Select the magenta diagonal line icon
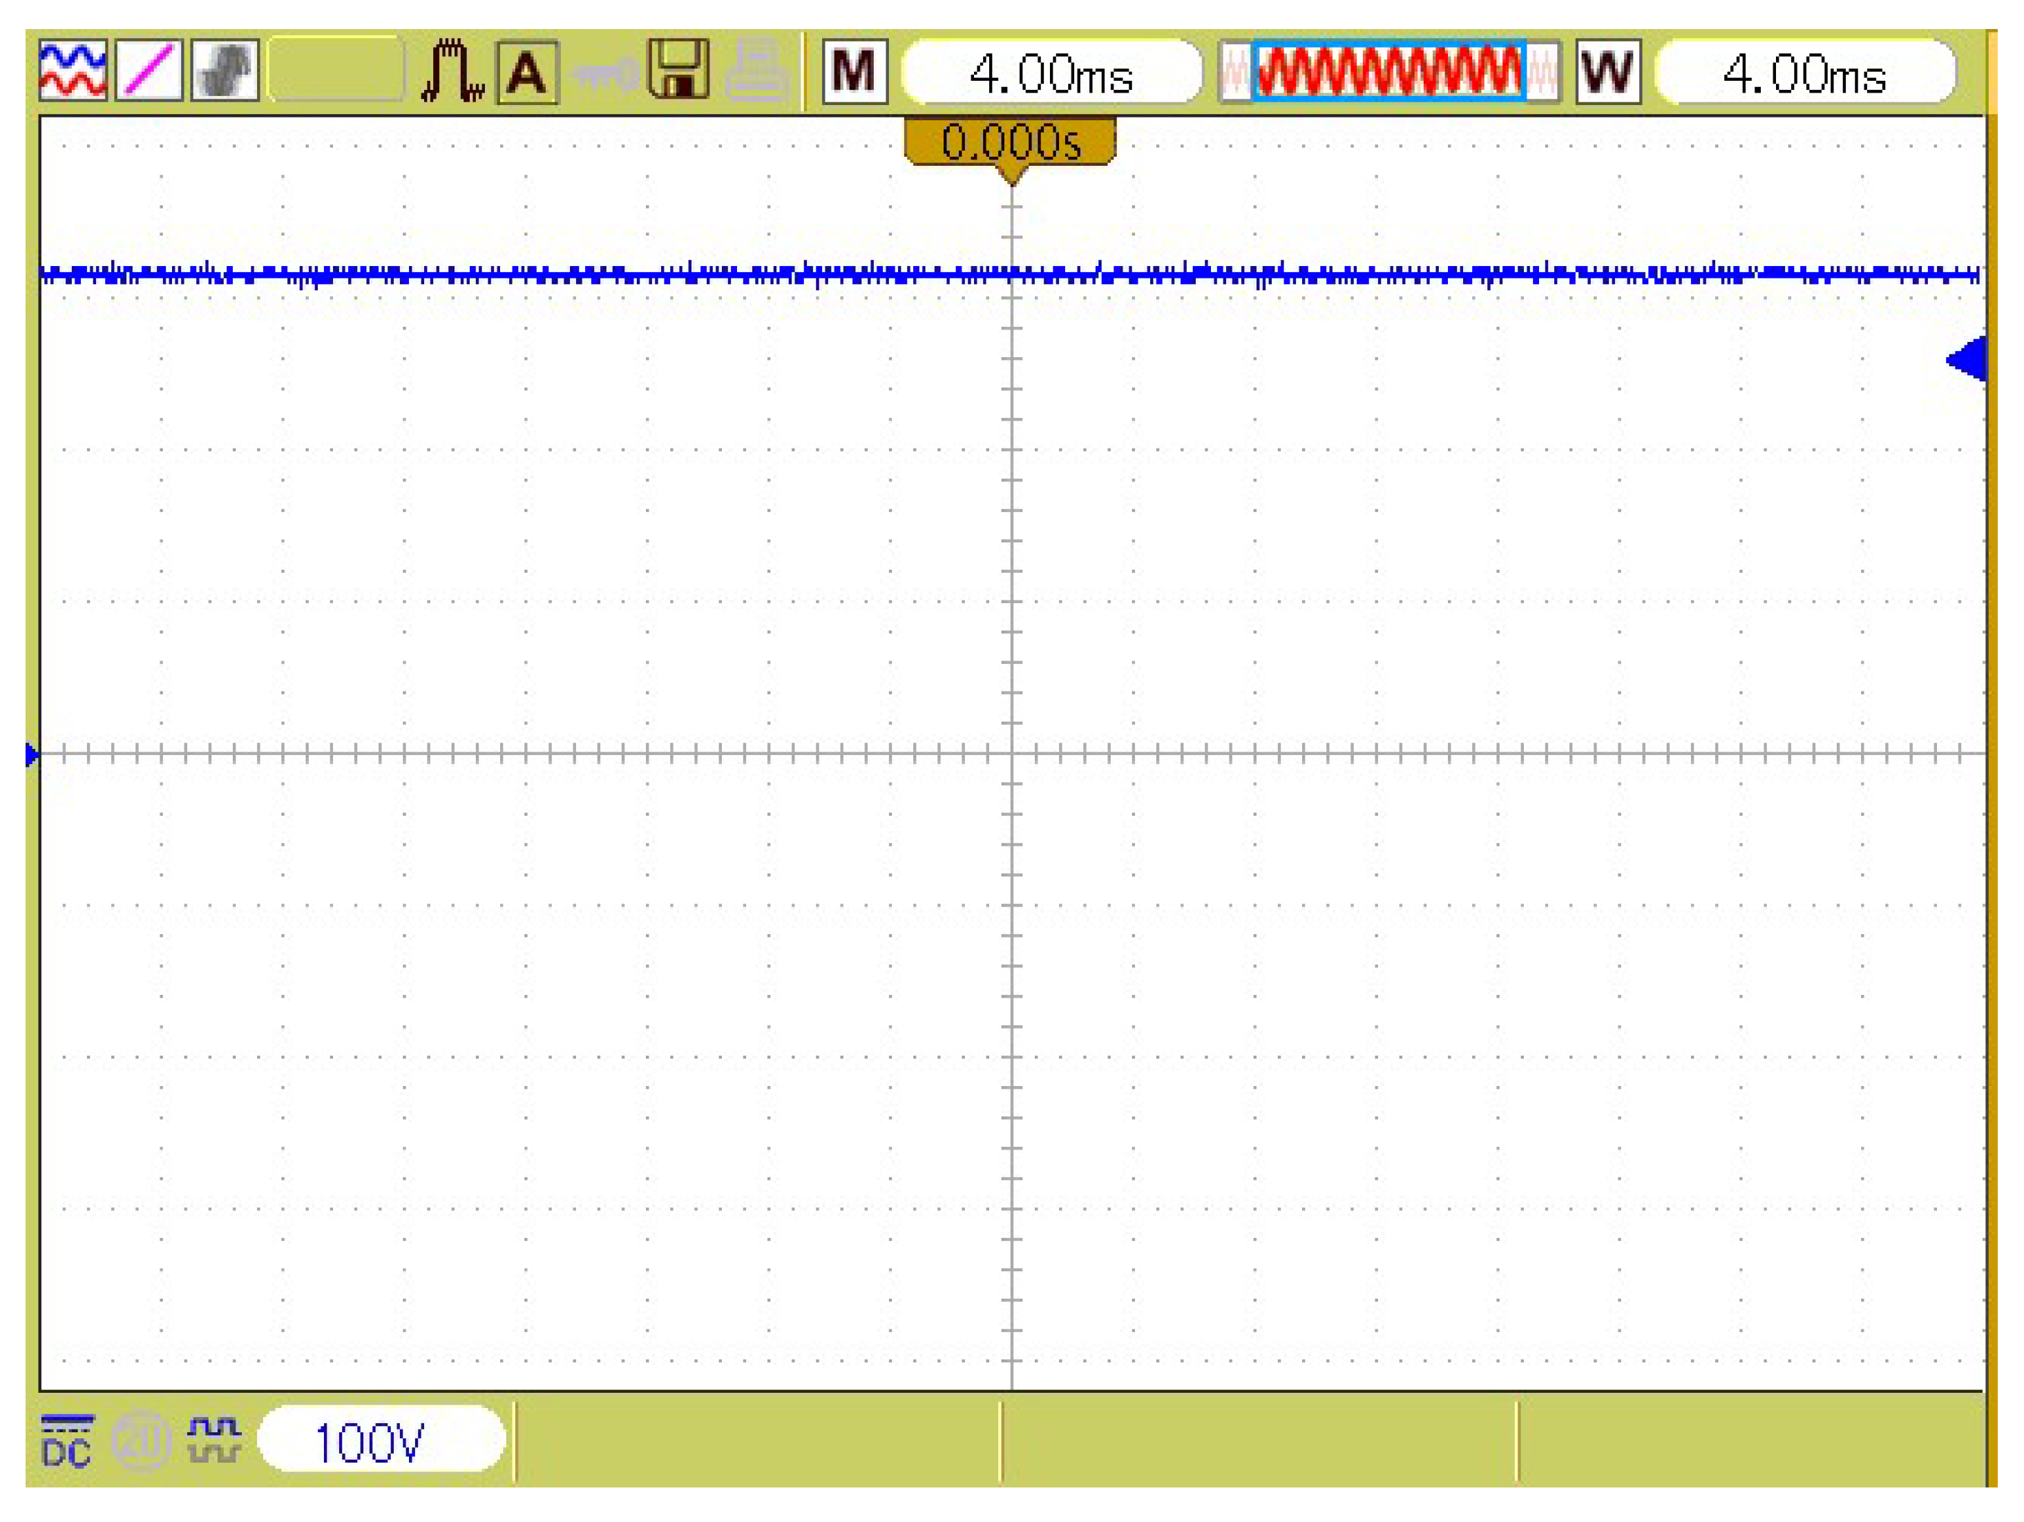 pyautogui.click(x=149, y=70)
